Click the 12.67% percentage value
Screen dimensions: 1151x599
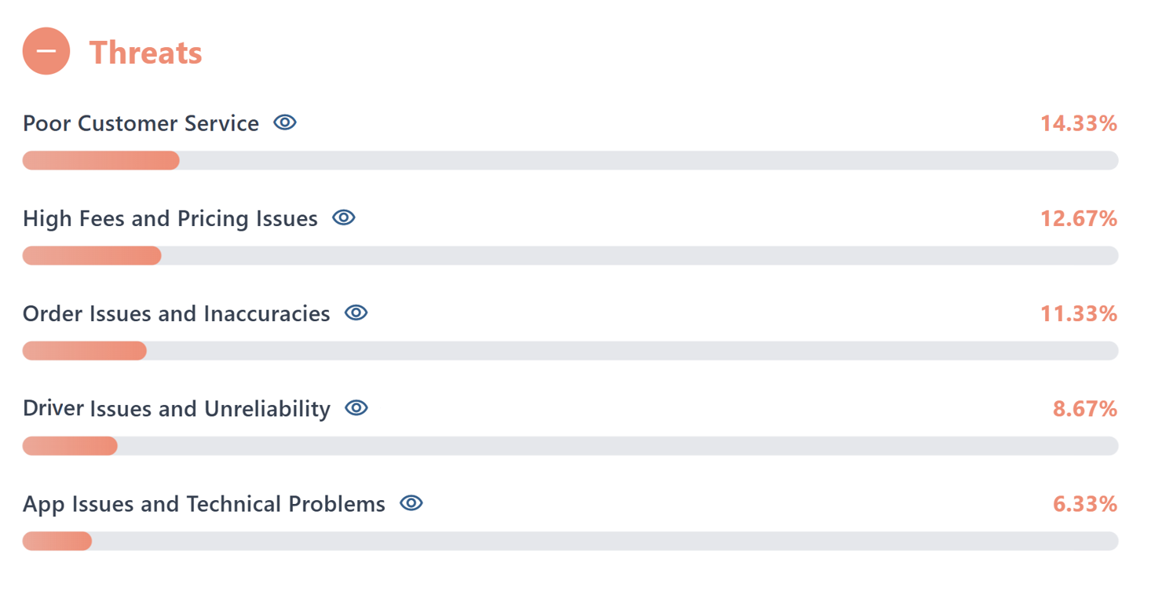[x=1078, y=218]
